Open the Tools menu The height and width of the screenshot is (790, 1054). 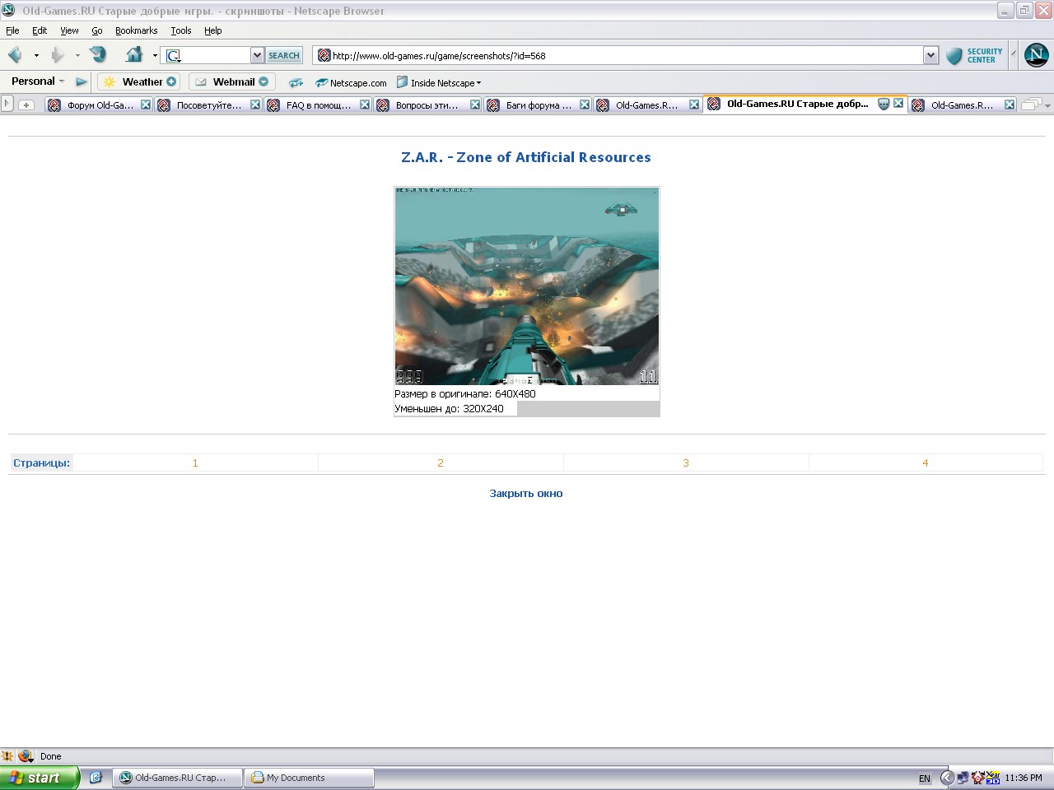coord(181,30)
